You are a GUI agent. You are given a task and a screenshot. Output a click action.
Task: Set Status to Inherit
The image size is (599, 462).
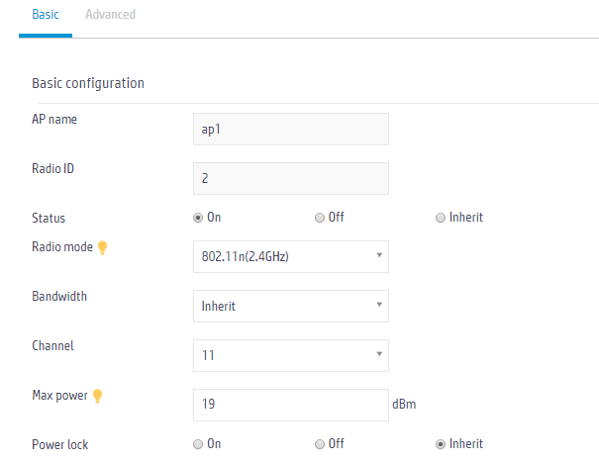tap(441, 218)
